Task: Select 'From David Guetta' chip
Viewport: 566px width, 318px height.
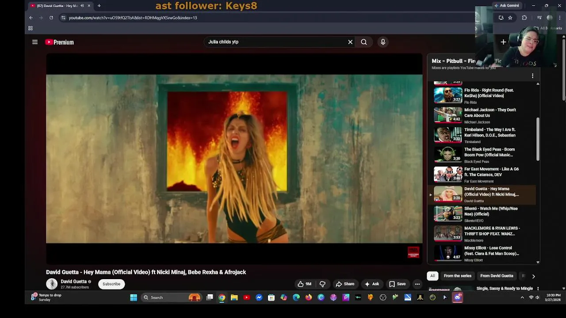Action: [497, 276]
